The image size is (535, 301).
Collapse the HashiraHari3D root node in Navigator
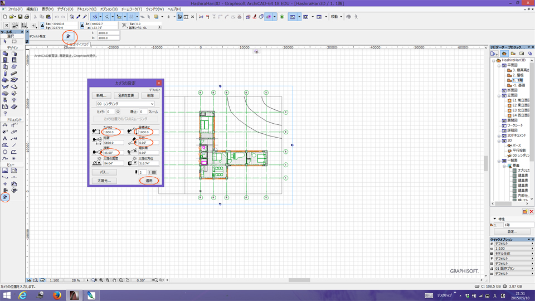[x=494, y=60]
